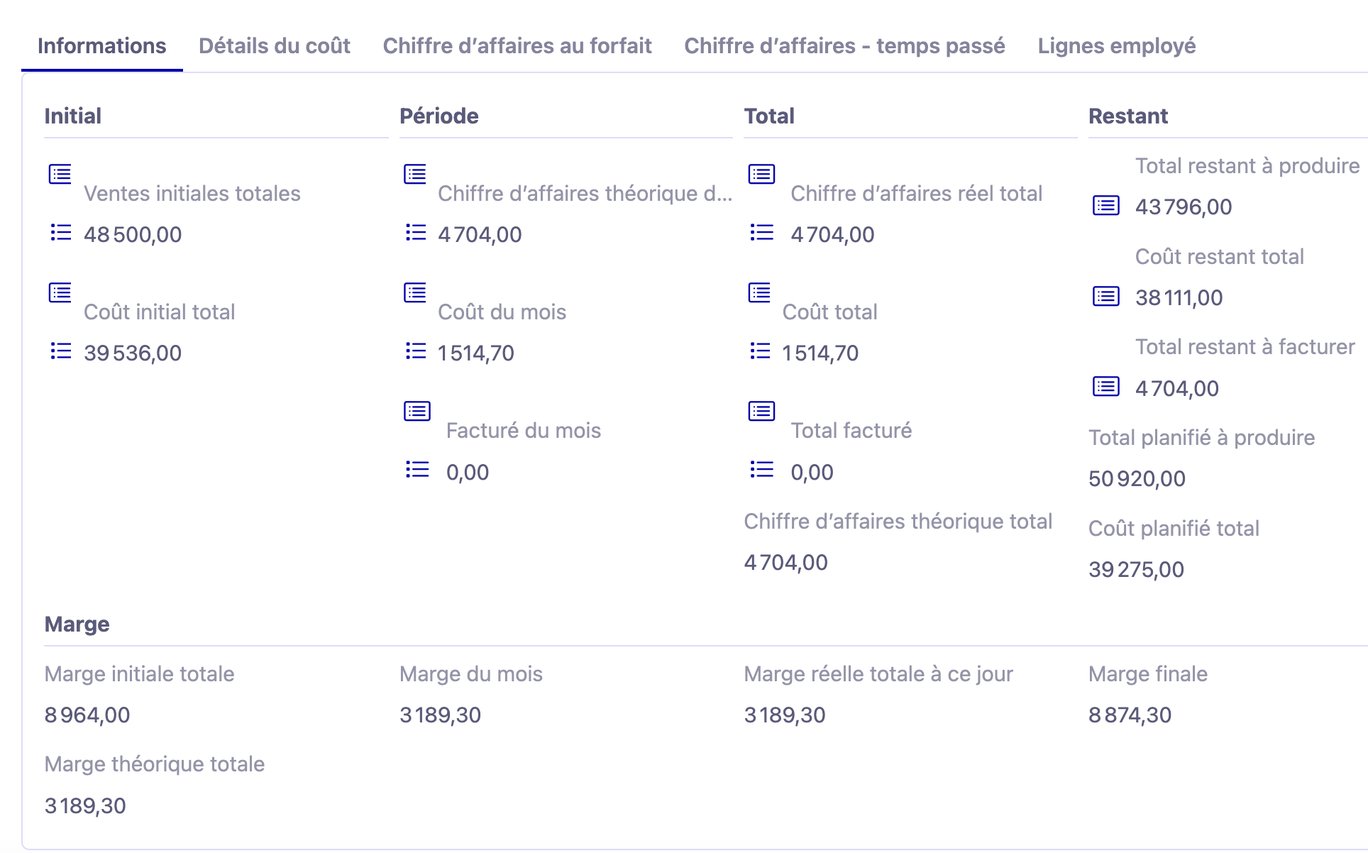The image size is (1368, 853).
Task: Open details for Coût initial total
Action: 60,292
